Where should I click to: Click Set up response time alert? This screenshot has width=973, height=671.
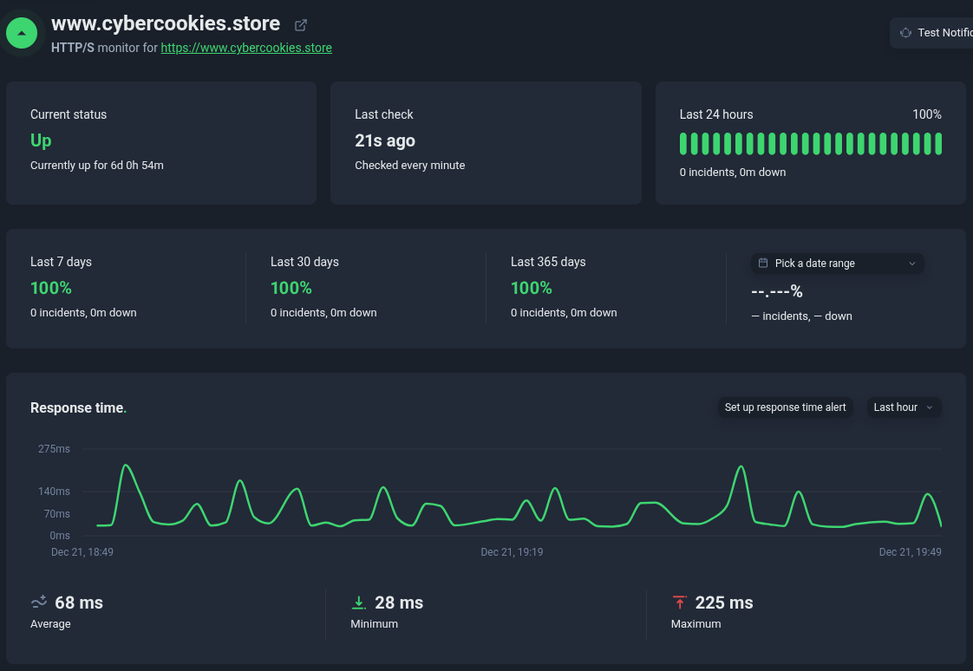tap(785, 407)
